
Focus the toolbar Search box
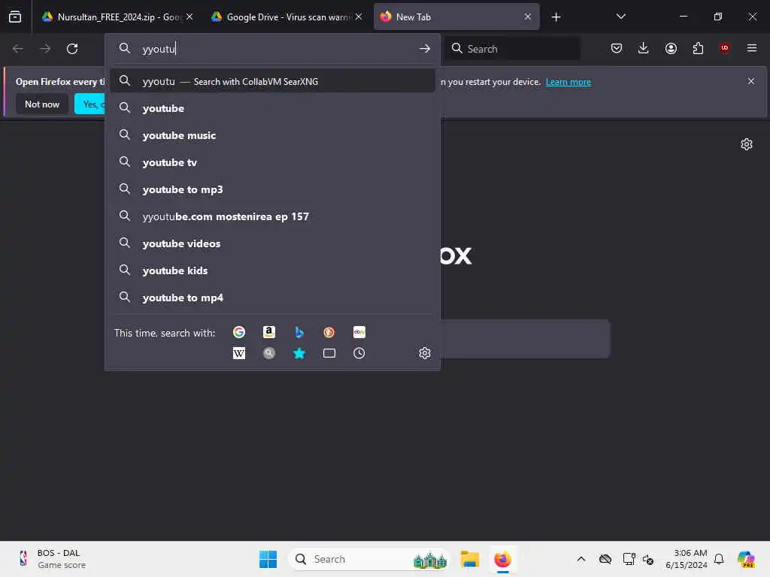click(512, 49)
